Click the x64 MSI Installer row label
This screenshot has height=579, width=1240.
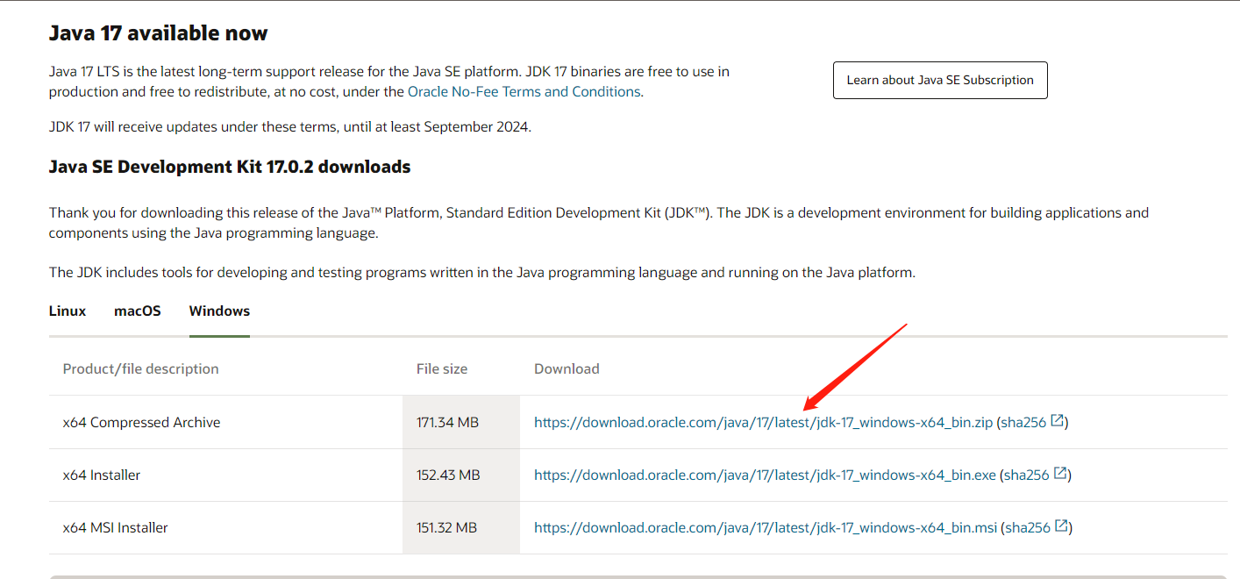tap(115, 527)
